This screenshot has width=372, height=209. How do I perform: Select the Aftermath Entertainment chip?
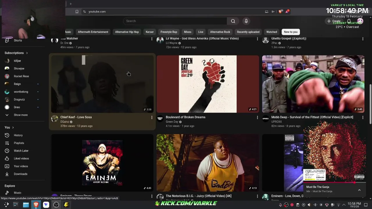tap(93, 32)
